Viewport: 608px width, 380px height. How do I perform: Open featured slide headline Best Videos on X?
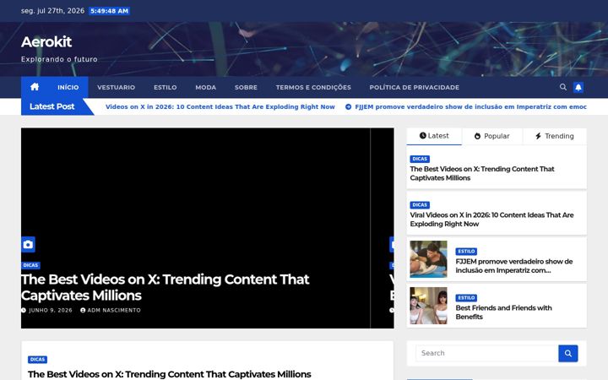pos(166,287)
